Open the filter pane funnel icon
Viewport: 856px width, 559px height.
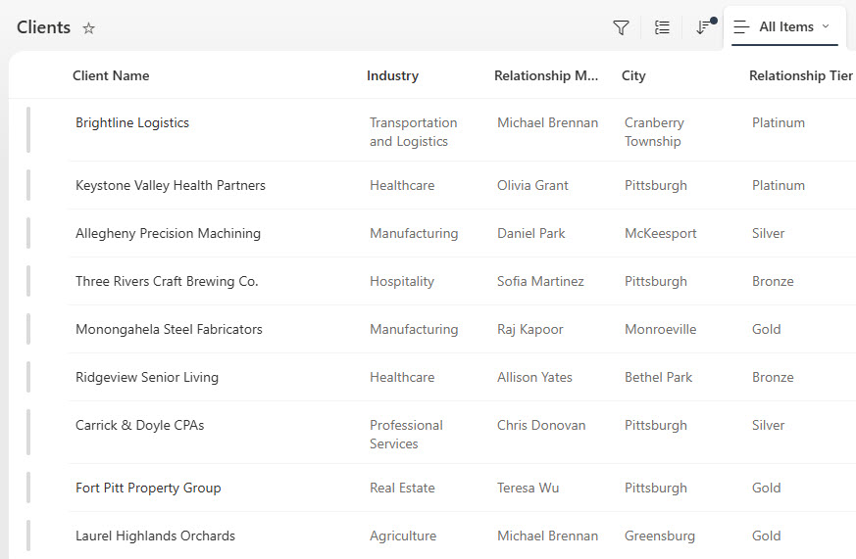621,27
